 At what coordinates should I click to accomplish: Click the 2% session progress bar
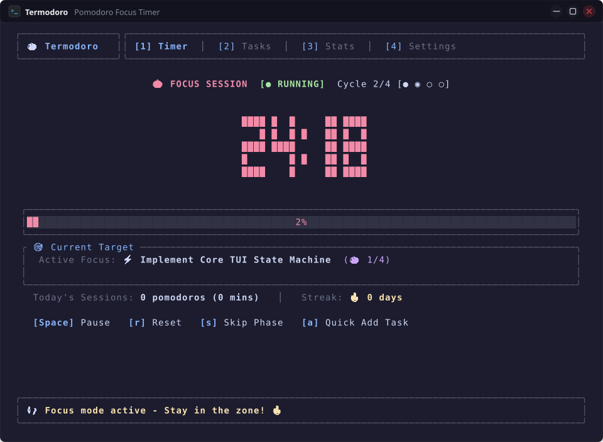click(301, 222)
